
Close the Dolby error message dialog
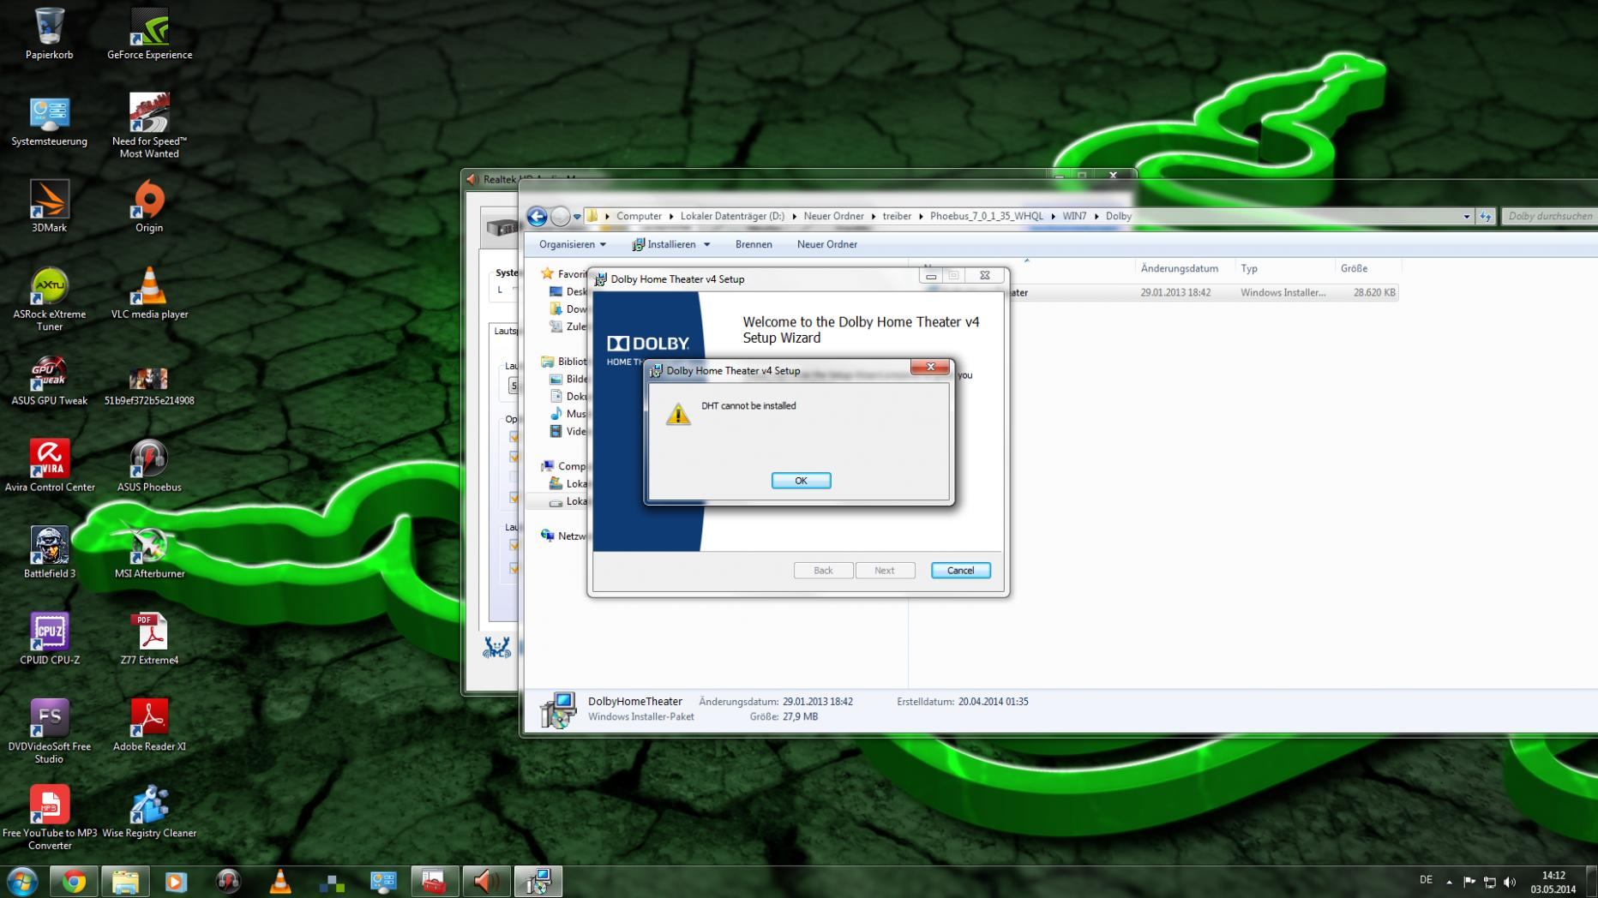pos(930,367)
